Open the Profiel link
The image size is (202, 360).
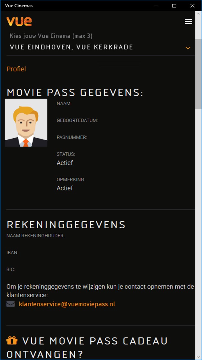point(16,69)
